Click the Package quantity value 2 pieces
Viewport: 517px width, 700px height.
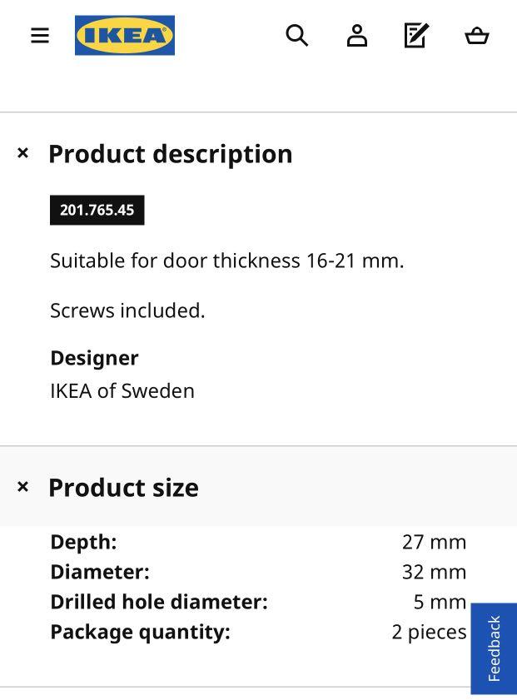click(x=429, y=632)
